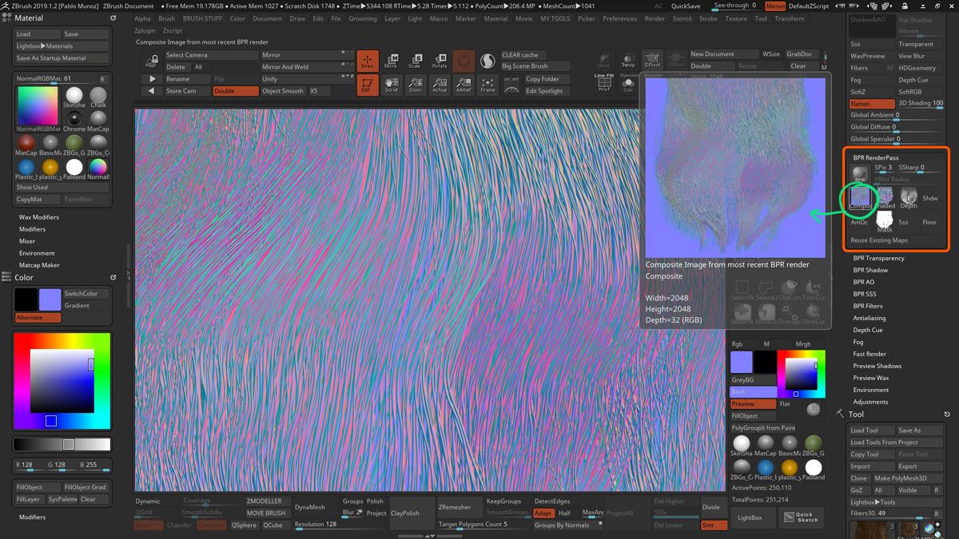The height and width of the screenshot is (539, 959).
Task: Click the AAHalf icon
Action: click(x=464, y=85)
